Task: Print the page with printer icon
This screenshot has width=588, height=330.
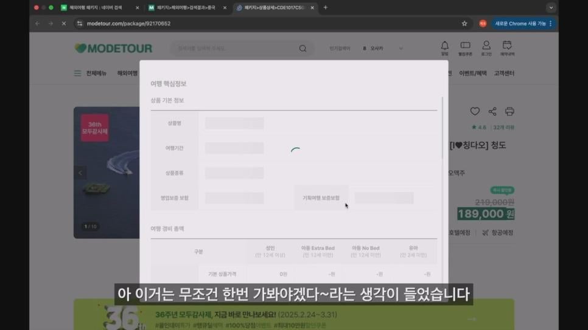Action: coord(509,111)
